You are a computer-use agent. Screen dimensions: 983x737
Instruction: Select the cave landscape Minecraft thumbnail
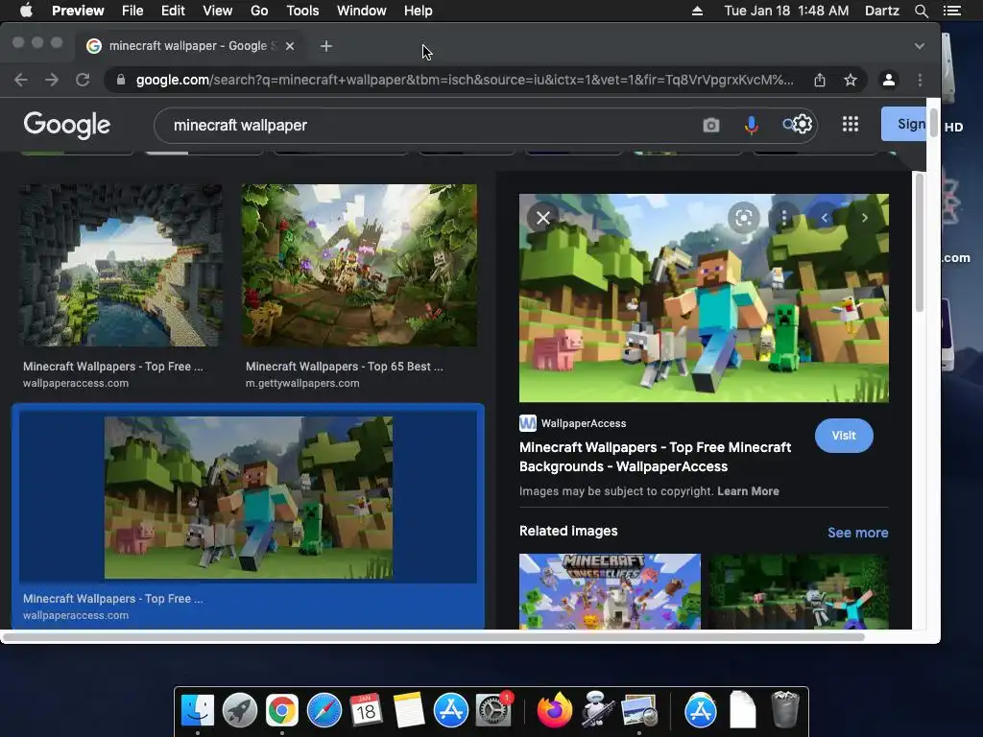click(120, 265)
